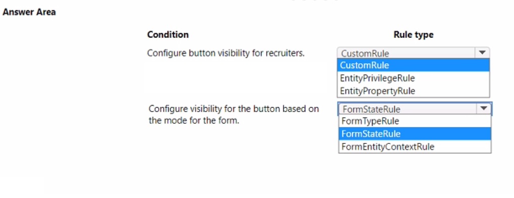Select the 'Configure button visibility for recruiters' text

click(x=226, y=53)
